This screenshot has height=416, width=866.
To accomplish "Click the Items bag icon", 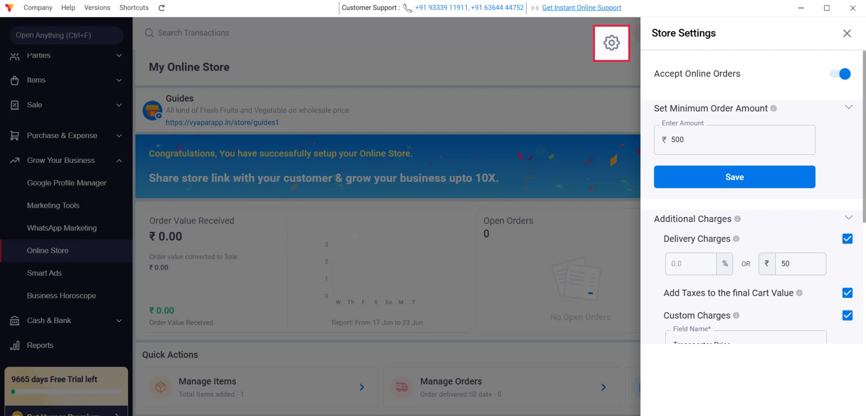I will point(15,80).
